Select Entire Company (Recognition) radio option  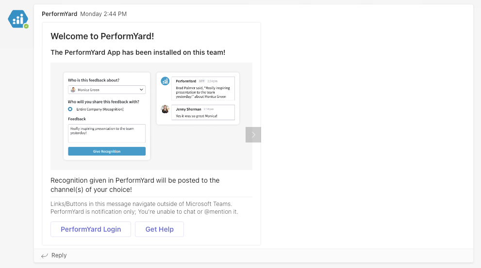point(70,109)
